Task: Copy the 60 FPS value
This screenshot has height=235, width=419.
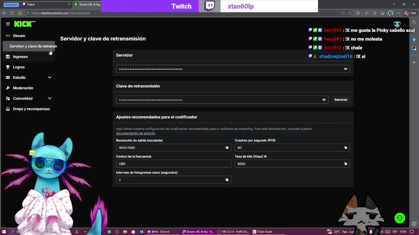Action: [x=346, y=148]
